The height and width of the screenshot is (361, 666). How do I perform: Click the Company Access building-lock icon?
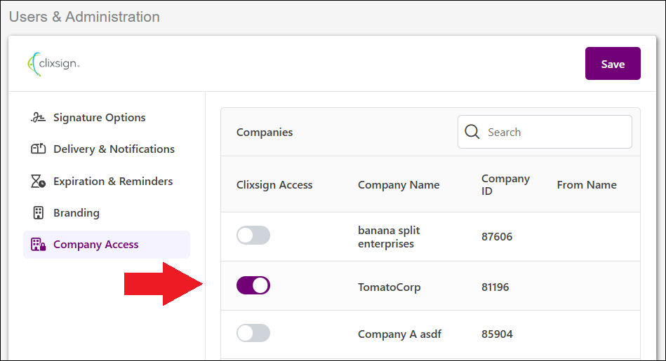point(38,245)
